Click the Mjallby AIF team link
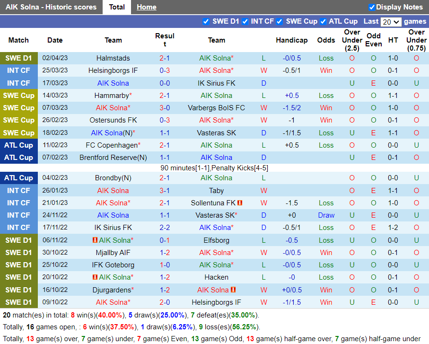This screenshot has height=344, width=429. [x=113, y=253]
